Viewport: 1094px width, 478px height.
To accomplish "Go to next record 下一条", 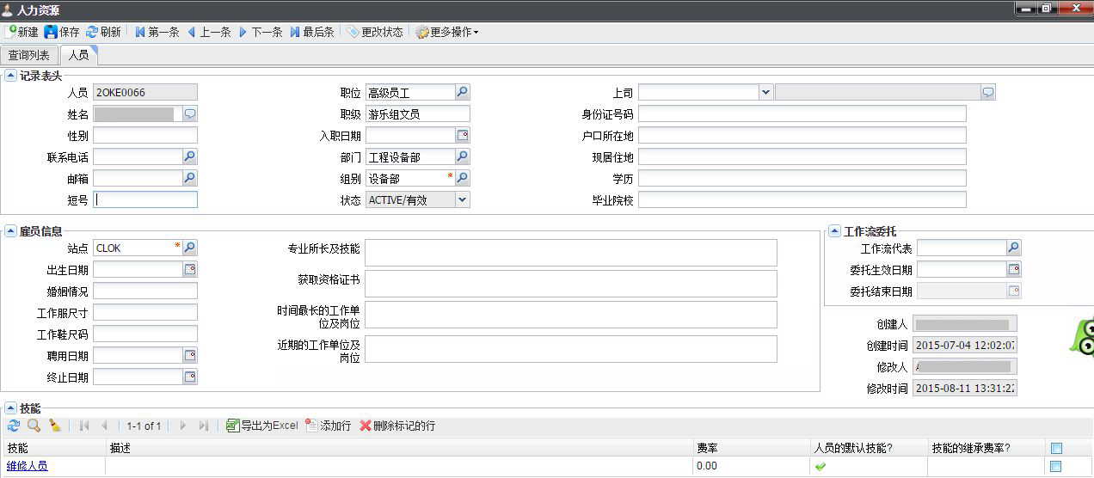I will (260, 32).
